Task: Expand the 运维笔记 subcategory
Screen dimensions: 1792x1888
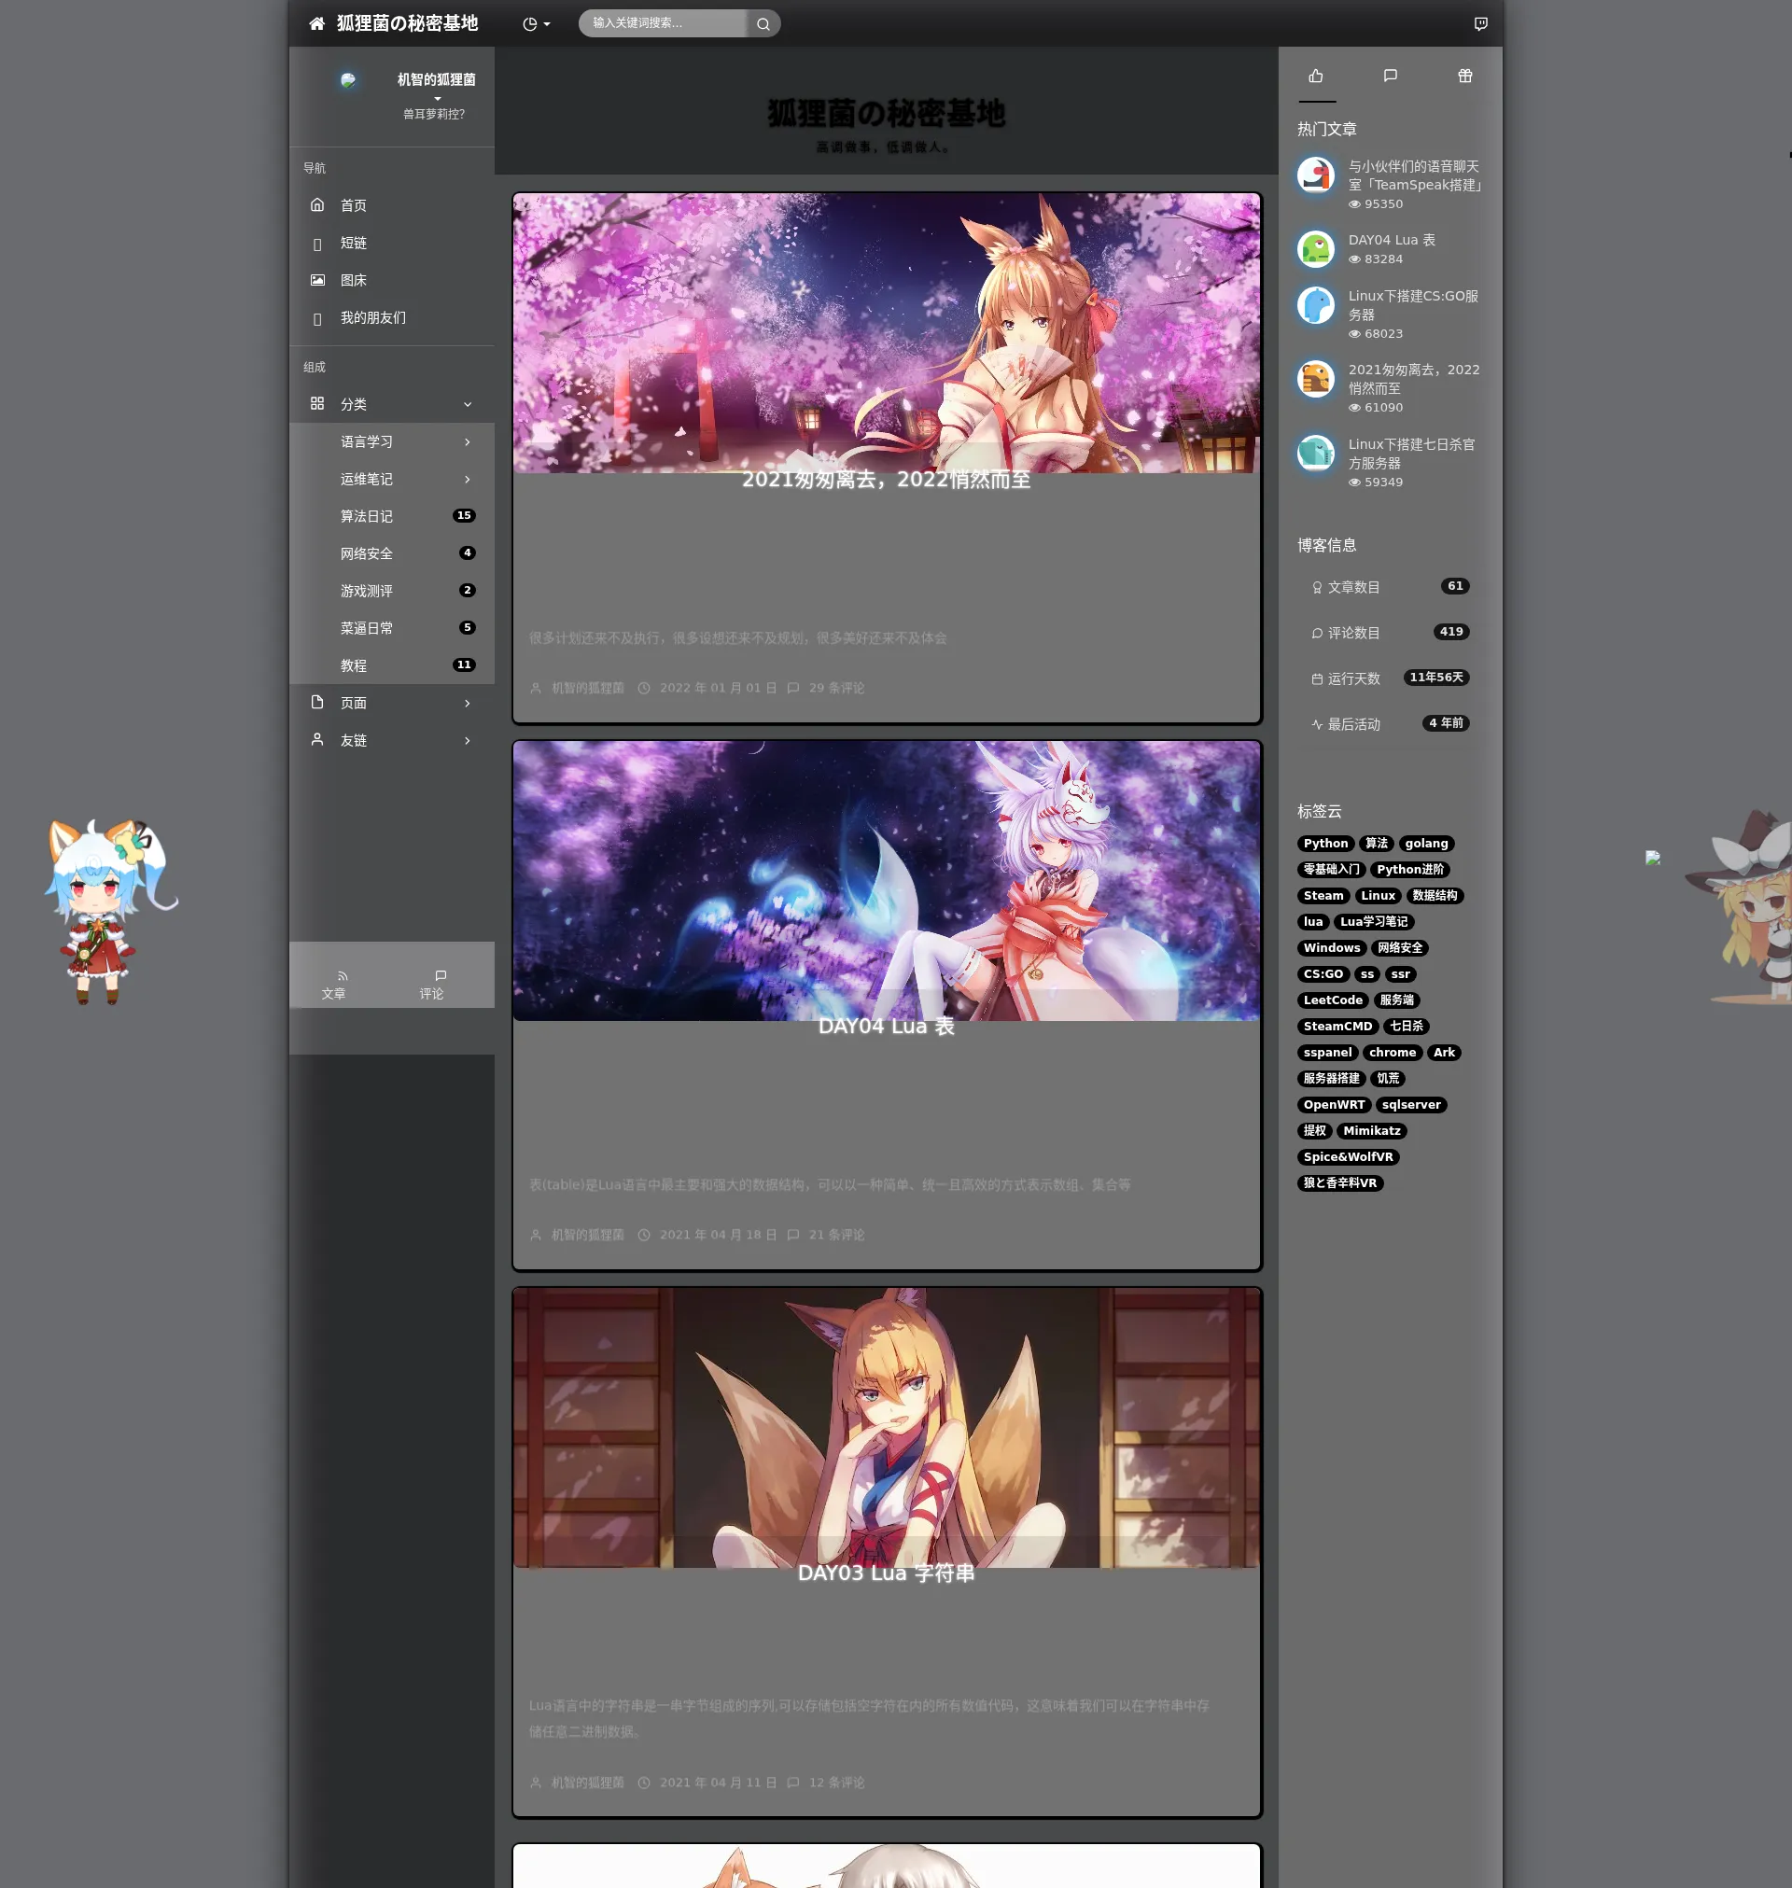Action: pyautogui.click(x=392, y=479)
